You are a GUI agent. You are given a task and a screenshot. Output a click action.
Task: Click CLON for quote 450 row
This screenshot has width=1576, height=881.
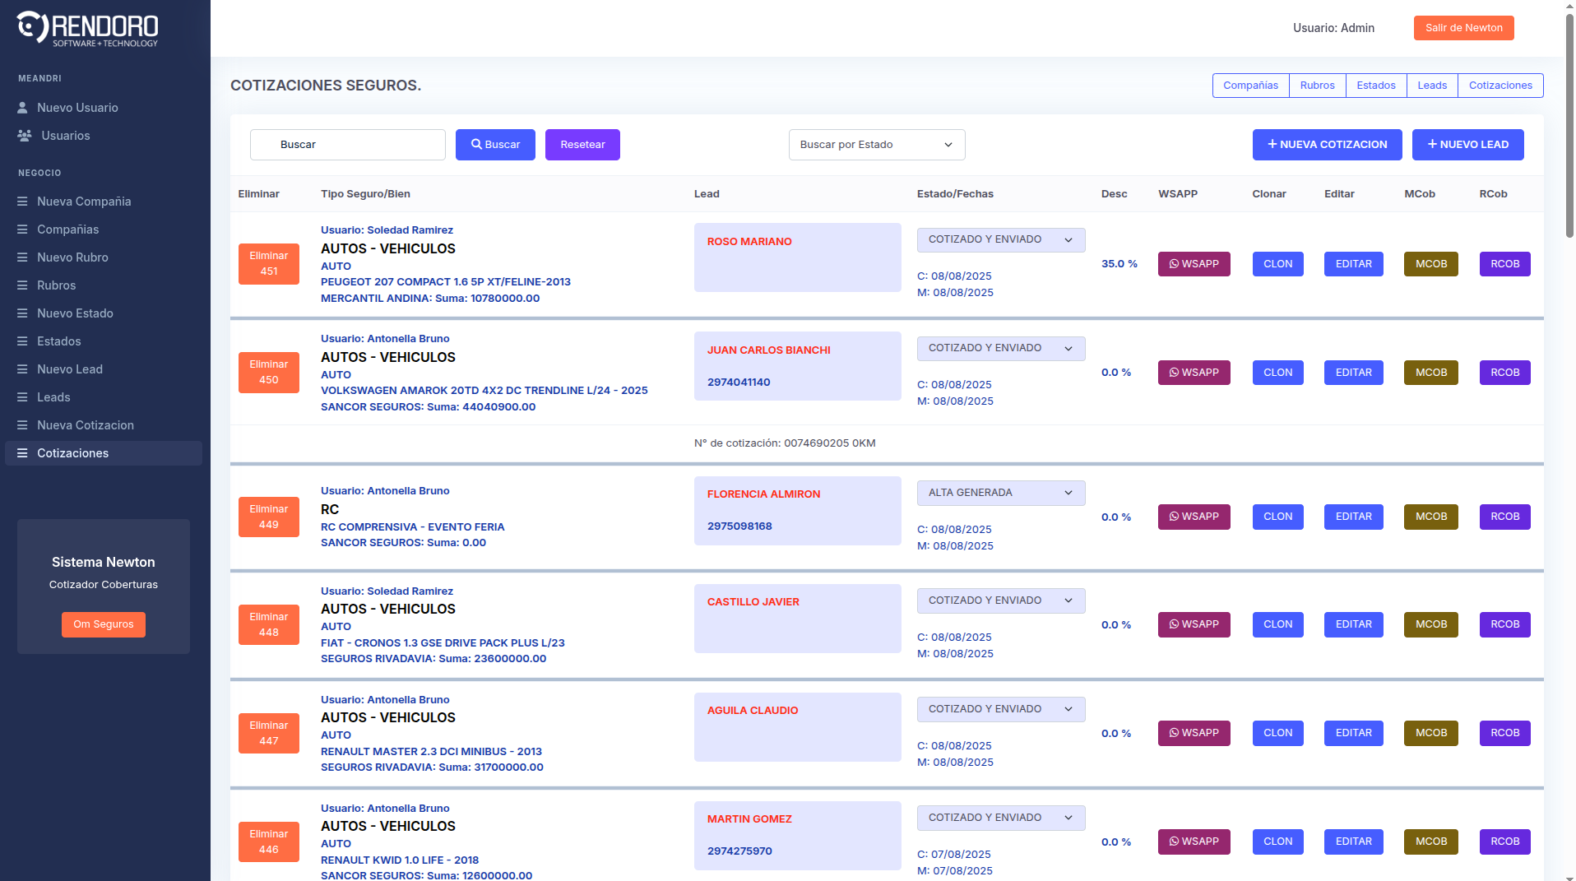[1277, 373]
